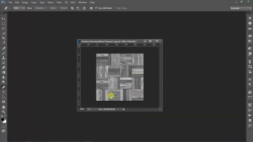Open the Select menu
This screenshot has width=253, height=142.
50,2
